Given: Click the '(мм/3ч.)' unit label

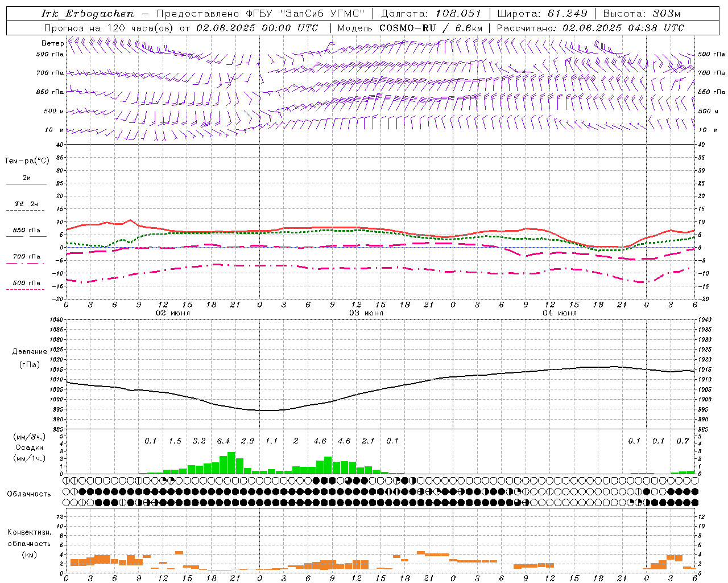Looking at the screenshot, I should (29, 437).
